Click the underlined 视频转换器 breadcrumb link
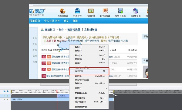Screen dimensions: 182x110 74,30
